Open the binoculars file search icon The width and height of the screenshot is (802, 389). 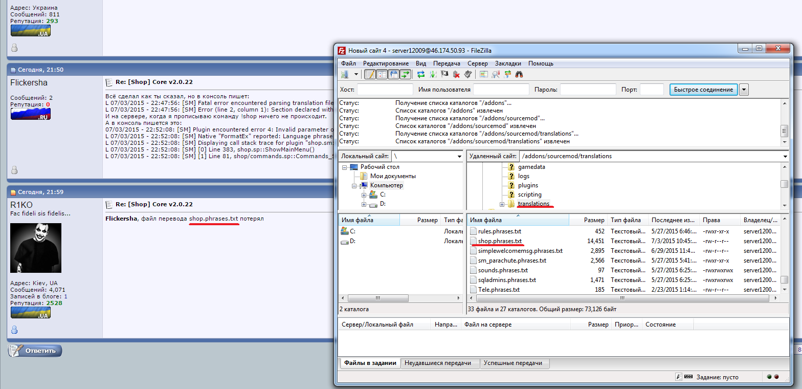(519, 75)
